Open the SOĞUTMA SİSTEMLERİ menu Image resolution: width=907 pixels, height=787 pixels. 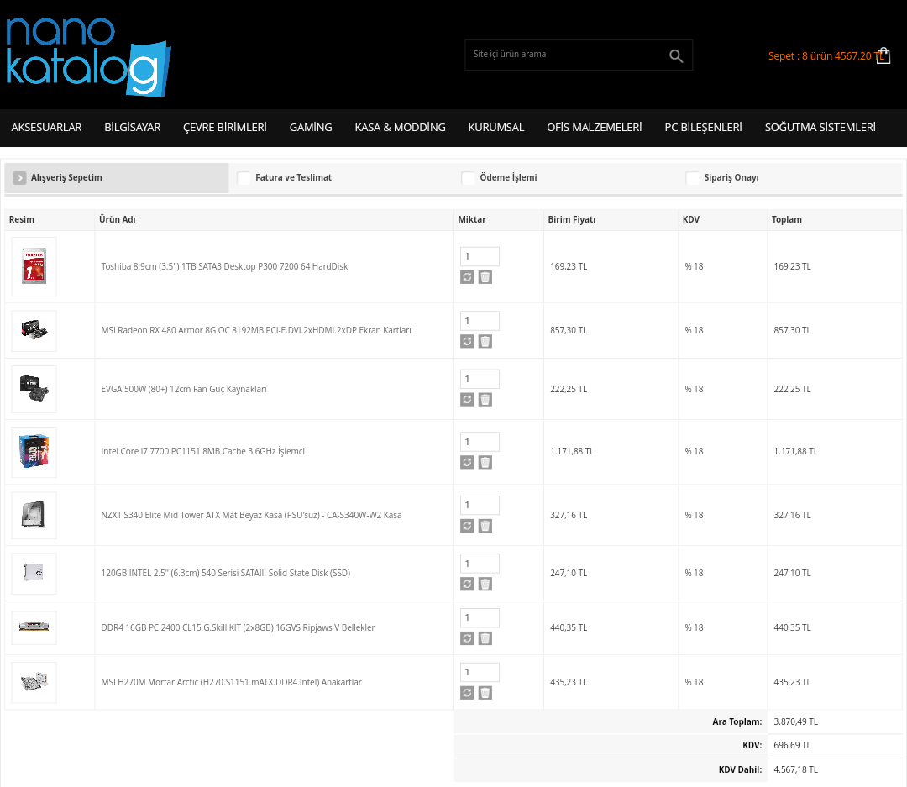click(x=820, y=128)
